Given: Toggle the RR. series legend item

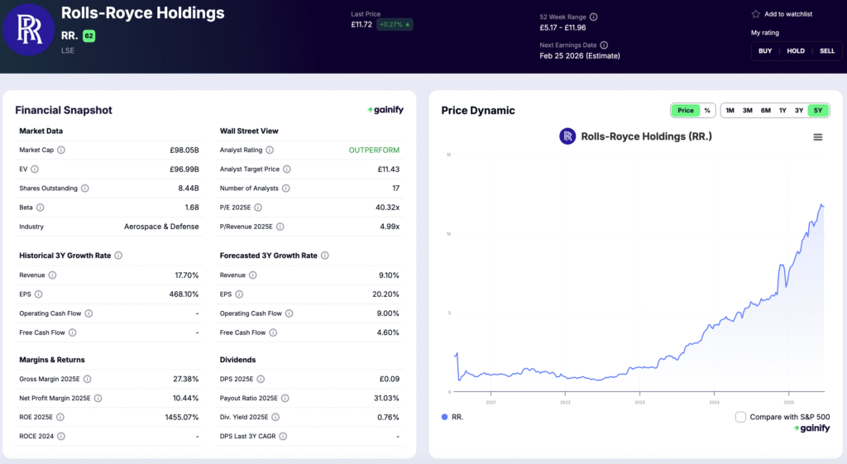Looking at the screenshot, I should [452, 418].
